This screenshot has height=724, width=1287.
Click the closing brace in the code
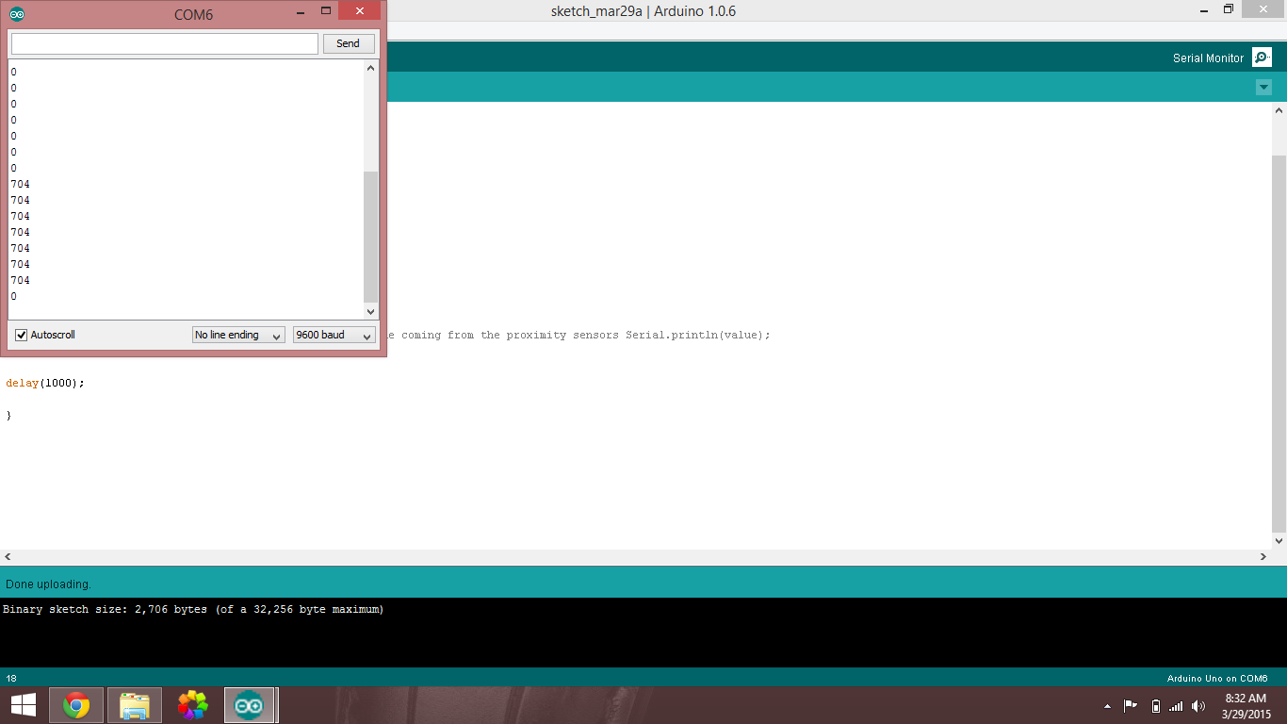8,415
